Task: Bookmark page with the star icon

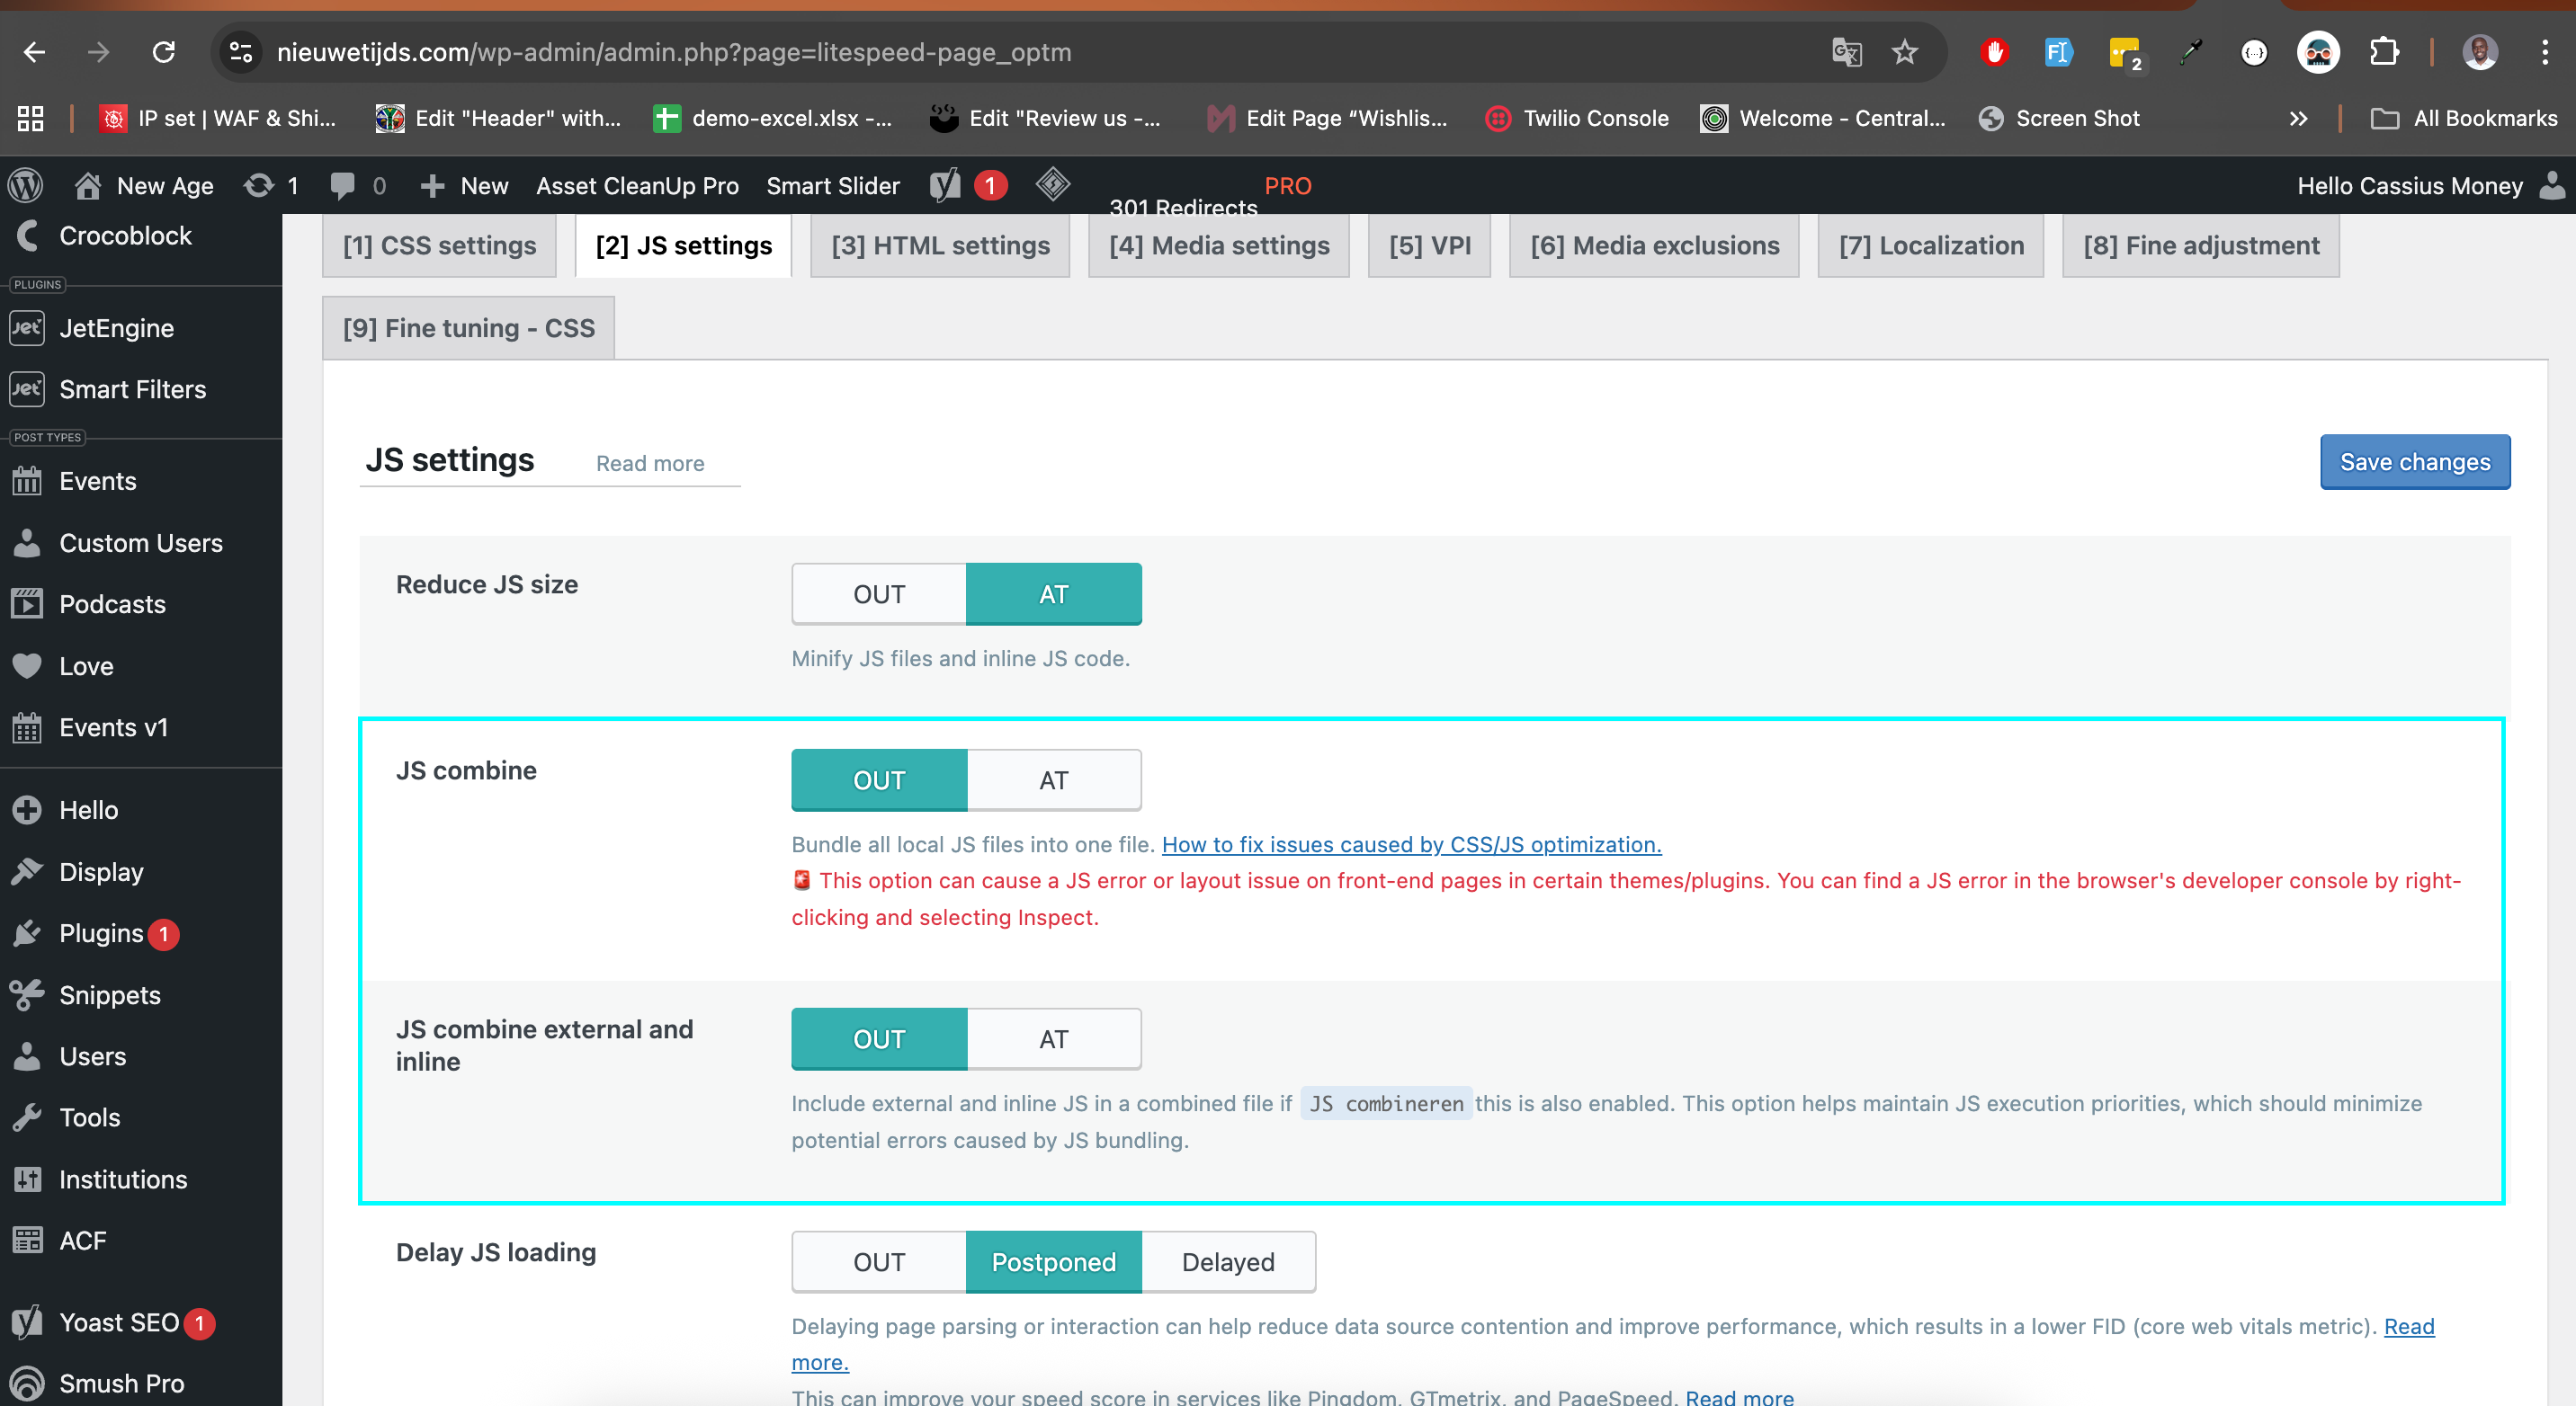Action: [1904, 52]
